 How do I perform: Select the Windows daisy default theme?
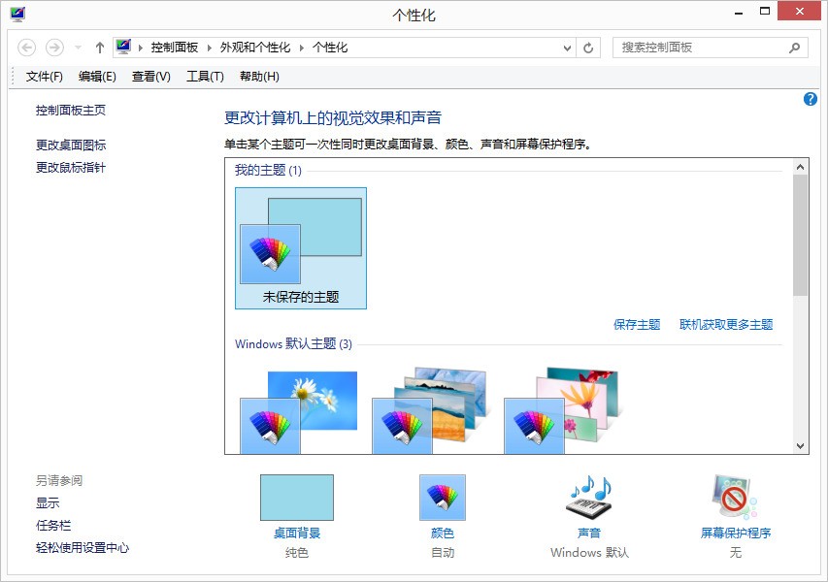(299, 412)
